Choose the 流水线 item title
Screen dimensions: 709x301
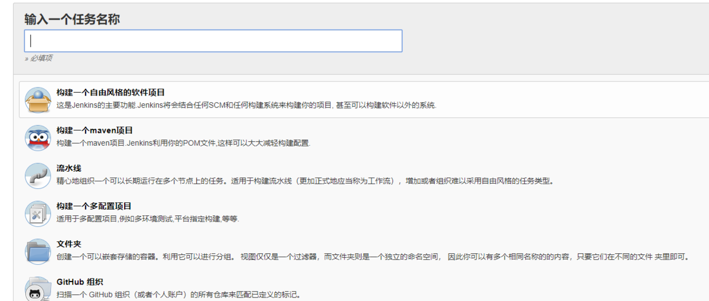(x=69, y=168)
